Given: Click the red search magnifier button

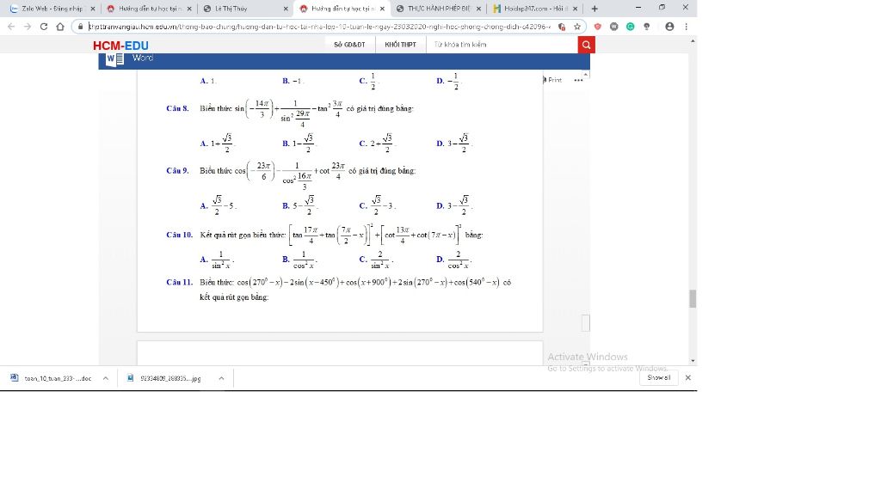Looking at the screenshot, I should point(586,45).
